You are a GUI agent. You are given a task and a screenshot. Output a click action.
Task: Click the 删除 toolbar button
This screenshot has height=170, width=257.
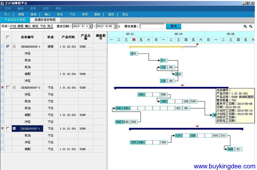click(x=97, y=14)
